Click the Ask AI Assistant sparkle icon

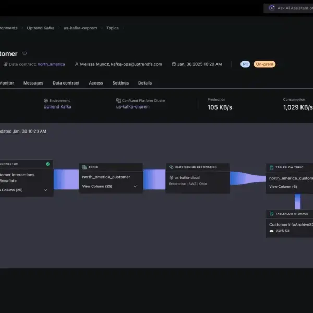tap(272, 8)
